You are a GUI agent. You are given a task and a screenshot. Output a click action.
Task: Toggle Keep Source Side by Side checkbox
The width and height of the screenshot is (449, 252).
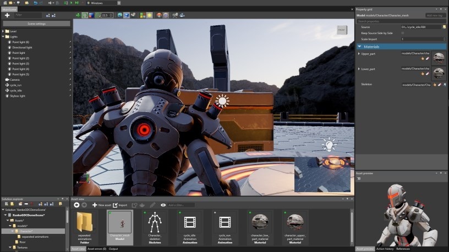(403, 33)
